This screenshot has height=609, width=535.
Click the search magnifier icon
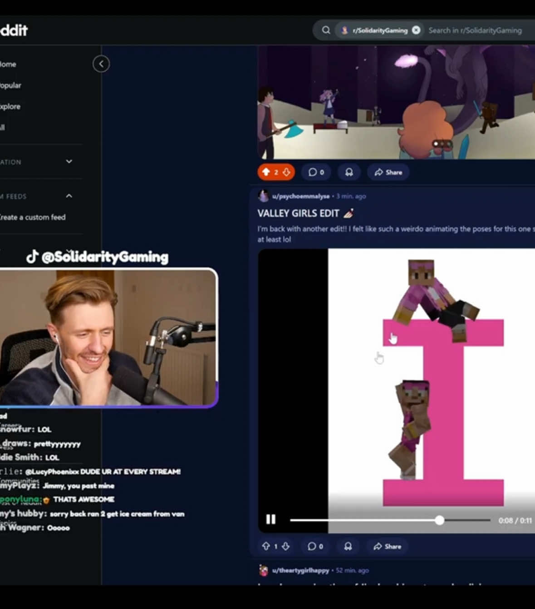[x=326, y=30]
